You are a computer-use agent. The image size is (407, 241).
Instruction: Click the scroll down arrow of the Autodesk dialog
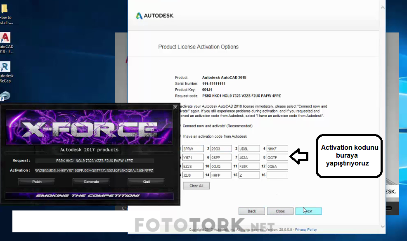click(383, 227)
